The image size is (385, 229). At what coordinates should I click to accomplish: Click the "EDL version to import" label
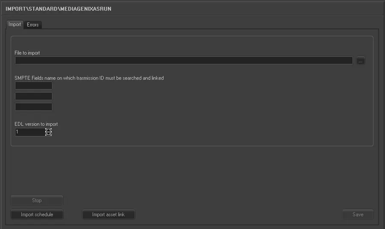pyautogui.click(x=36, y=124)
